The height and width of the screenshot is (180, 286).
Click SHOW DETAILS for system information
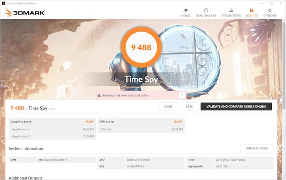point(257,148)
